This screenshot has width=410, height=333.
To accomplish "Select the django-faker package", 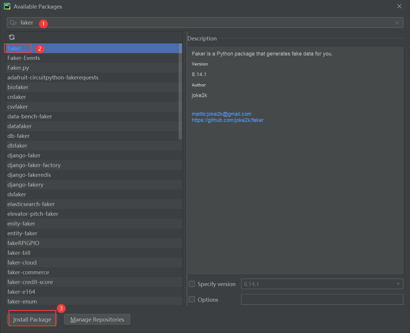I will (x=94, y=156).
